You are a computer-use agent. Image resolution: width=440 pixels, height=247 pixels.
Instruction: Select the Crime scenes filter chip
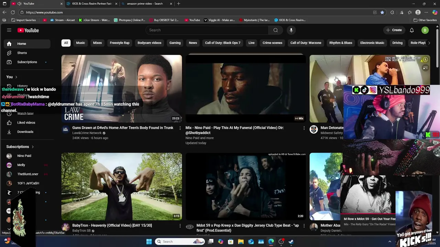pos(272,43)
